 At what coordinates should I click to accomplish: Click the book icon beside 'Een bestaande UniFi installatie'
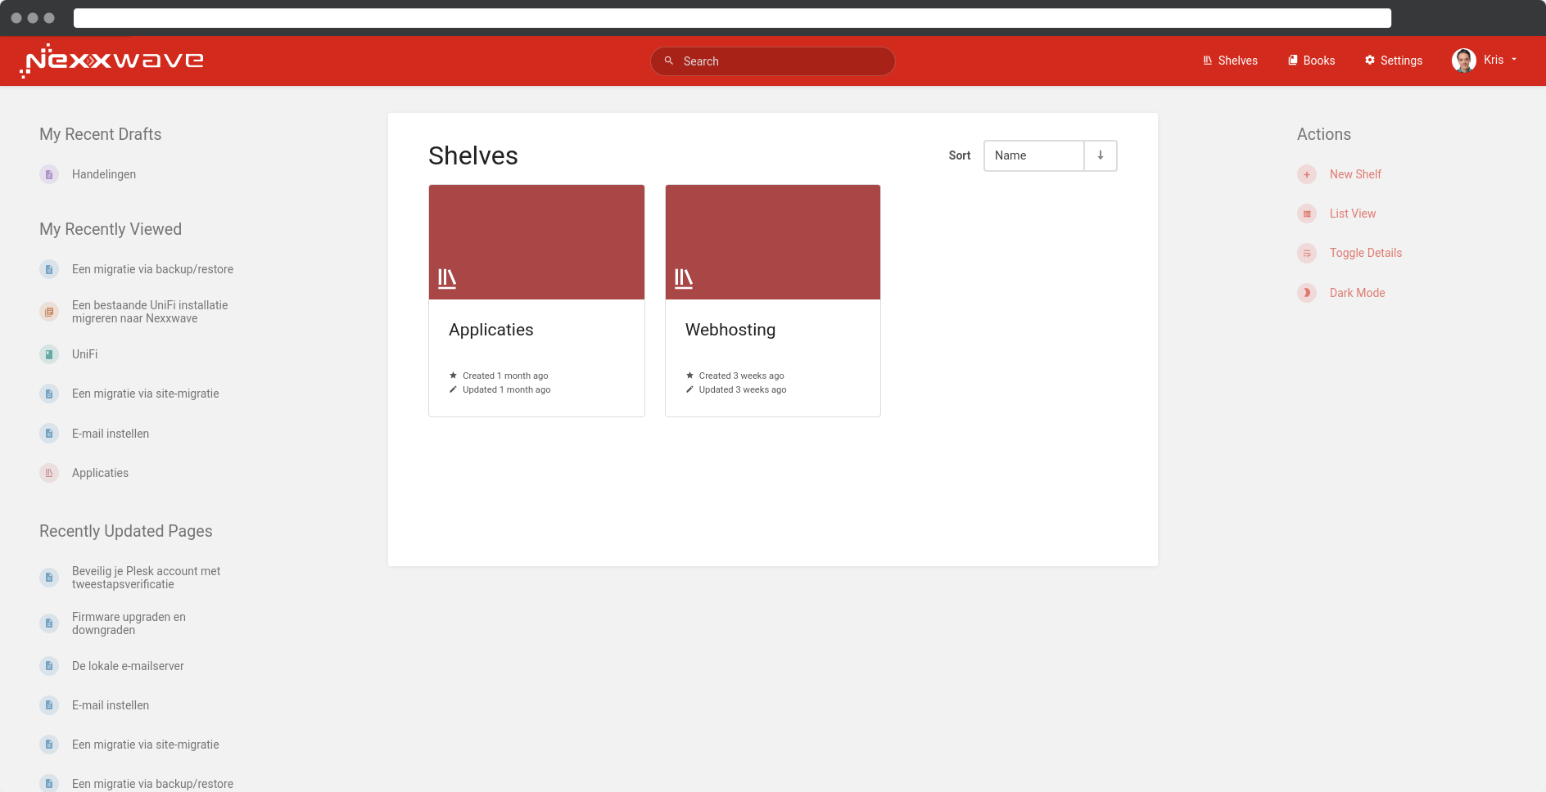click(x=49, y=312)
